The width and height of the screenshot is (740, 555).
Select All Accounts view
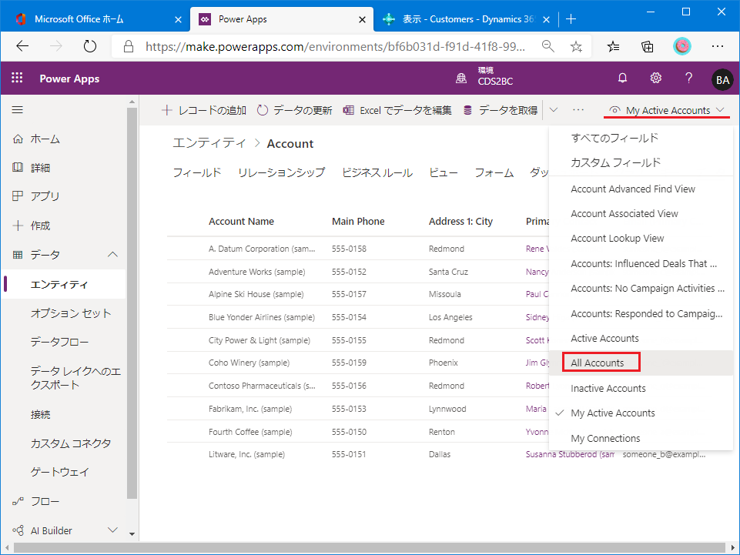(641, 363)
